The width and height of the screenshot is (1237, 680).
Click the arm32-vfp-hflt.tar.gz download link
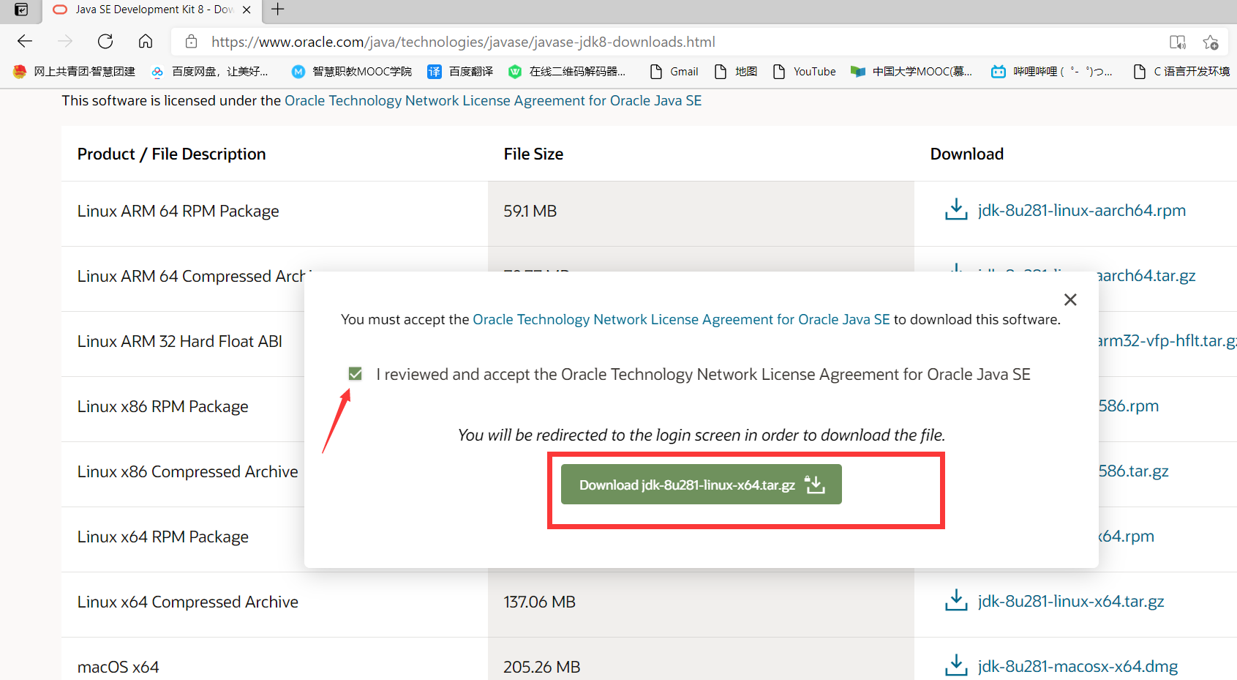(1168, 340)
